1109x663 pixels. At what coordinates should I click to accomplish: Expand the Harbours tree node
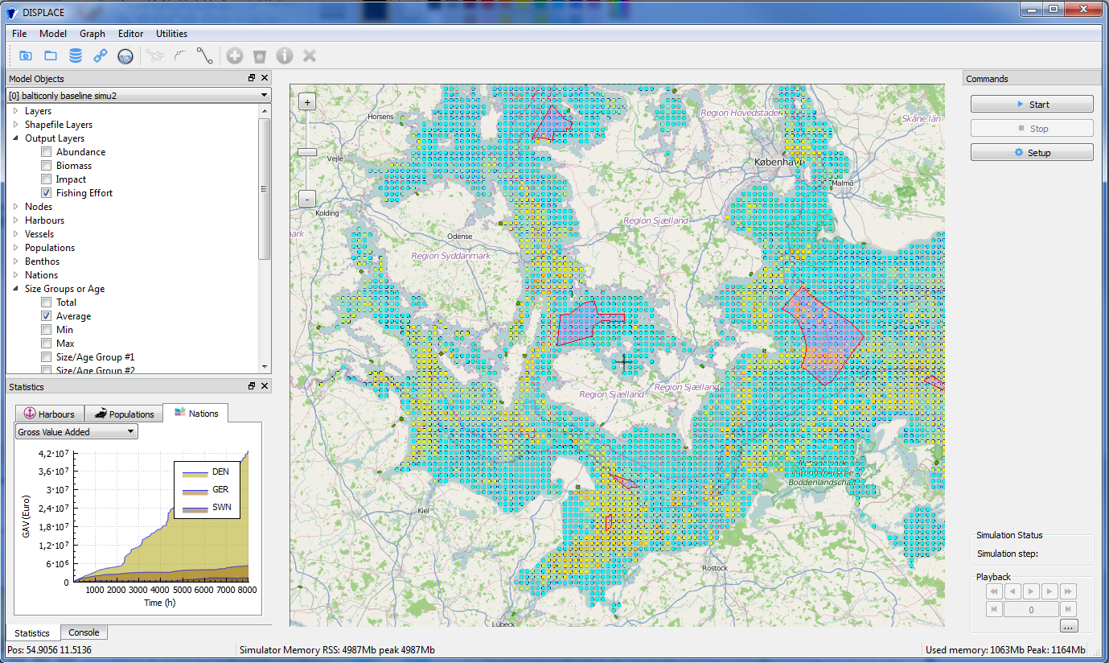click(x=15, y=220)
